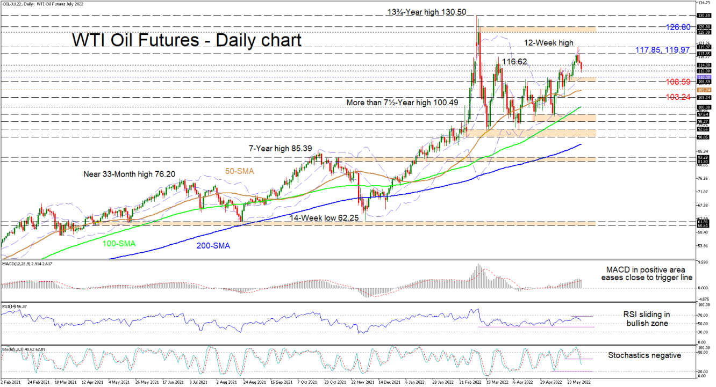Click the '97.64' price axis tag
The height and width of the screenshot is (387, 716).
click(x=704, y=114)
